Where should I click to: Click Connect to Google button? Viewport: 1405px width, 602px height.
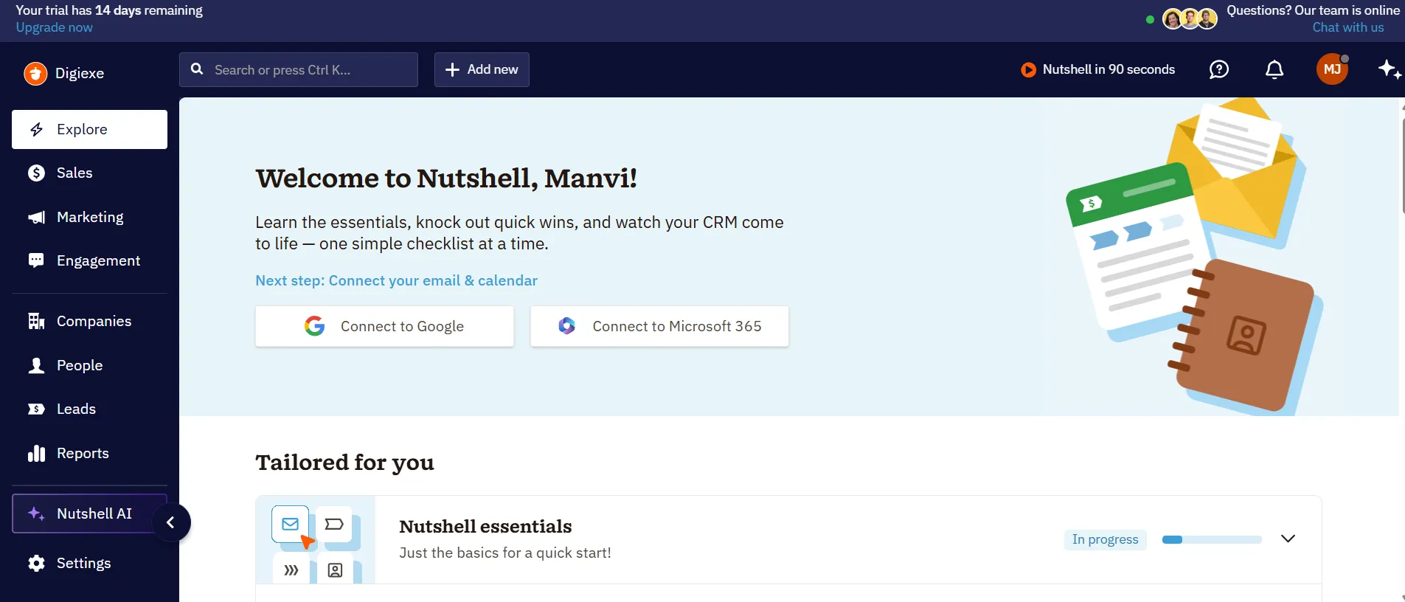coord(384,326)
